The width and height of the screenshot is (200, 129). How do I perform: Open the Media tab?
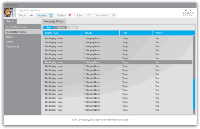[26, 15]
